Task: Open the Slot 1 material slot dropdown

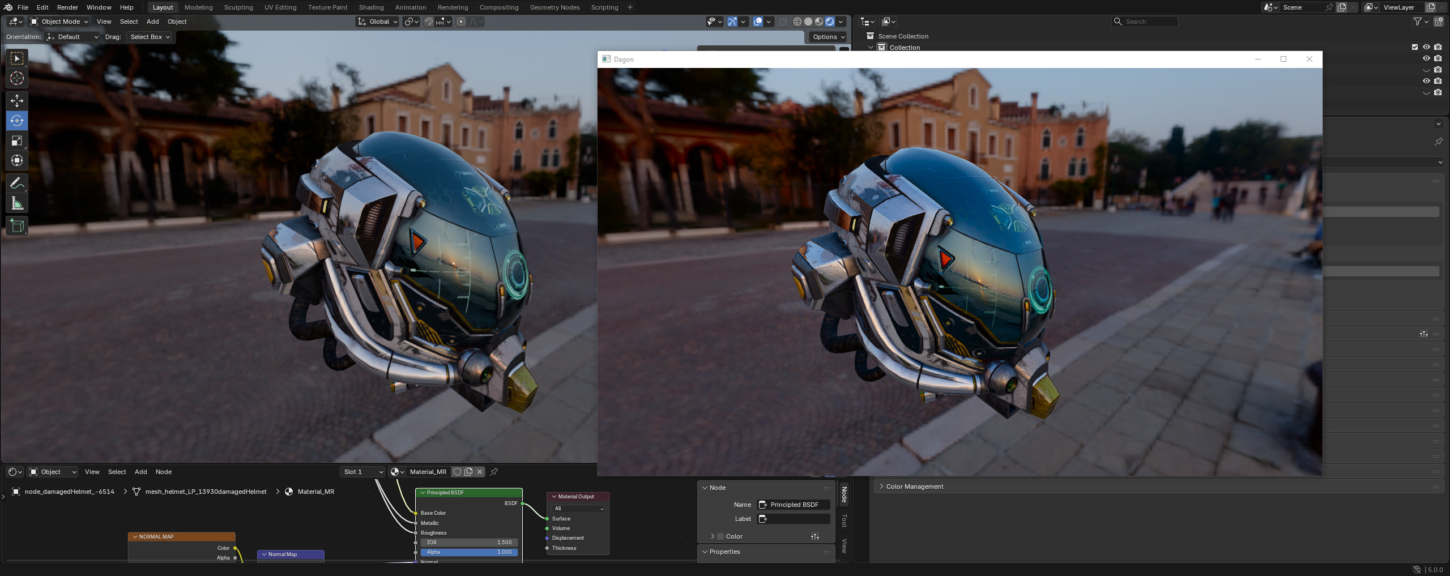Action: tap(362, 472)
